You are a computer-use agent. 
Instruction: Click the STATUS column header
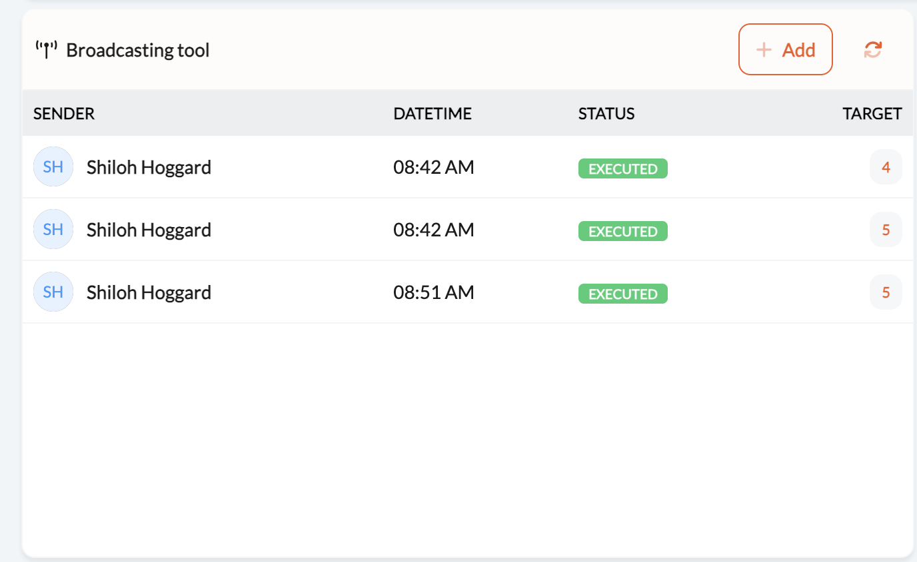pyautogui.click(x=606, y=113)
